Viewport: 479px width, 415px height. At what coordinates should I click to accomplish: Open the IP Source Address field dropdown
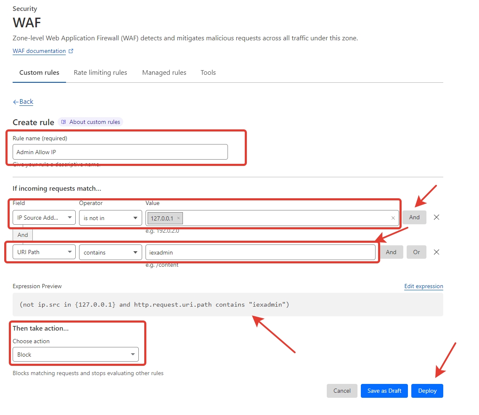click(44, 218)
